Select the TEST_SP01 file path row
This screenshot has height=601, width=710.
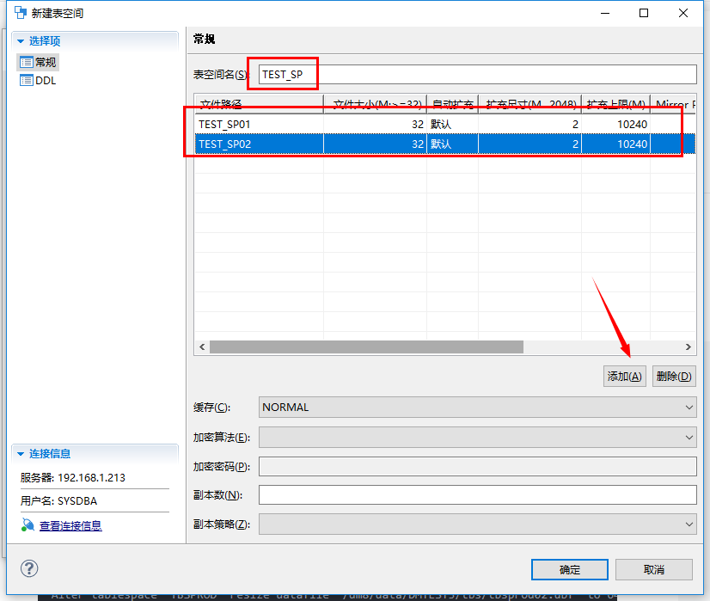445,124
